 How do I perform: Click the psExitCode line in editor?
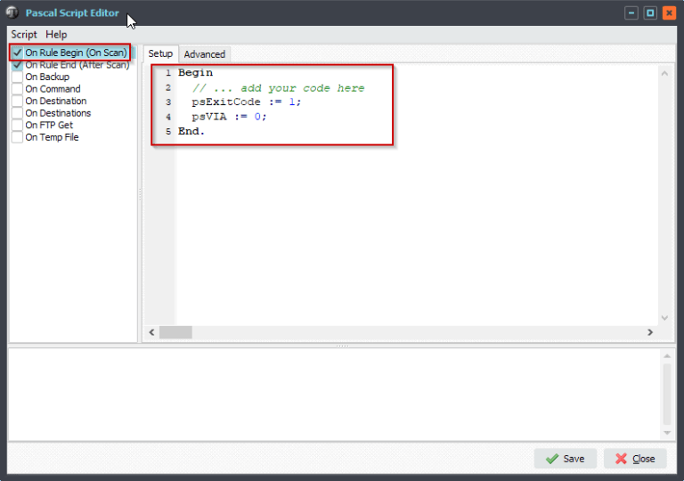[246, 102]
